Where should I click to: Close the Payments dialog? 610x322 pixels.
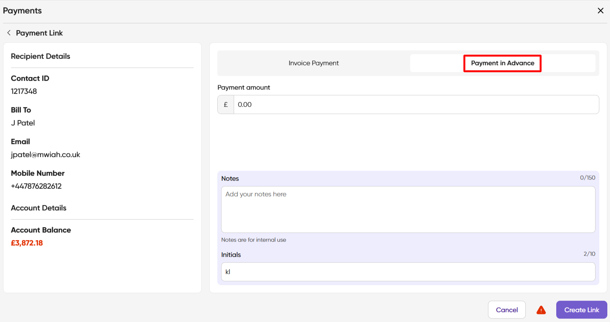click(x=600, y=11)
